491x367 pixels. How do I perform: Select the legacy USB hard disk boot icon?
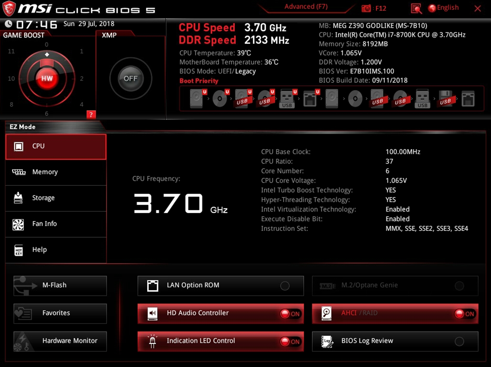[x=378, y=98]
